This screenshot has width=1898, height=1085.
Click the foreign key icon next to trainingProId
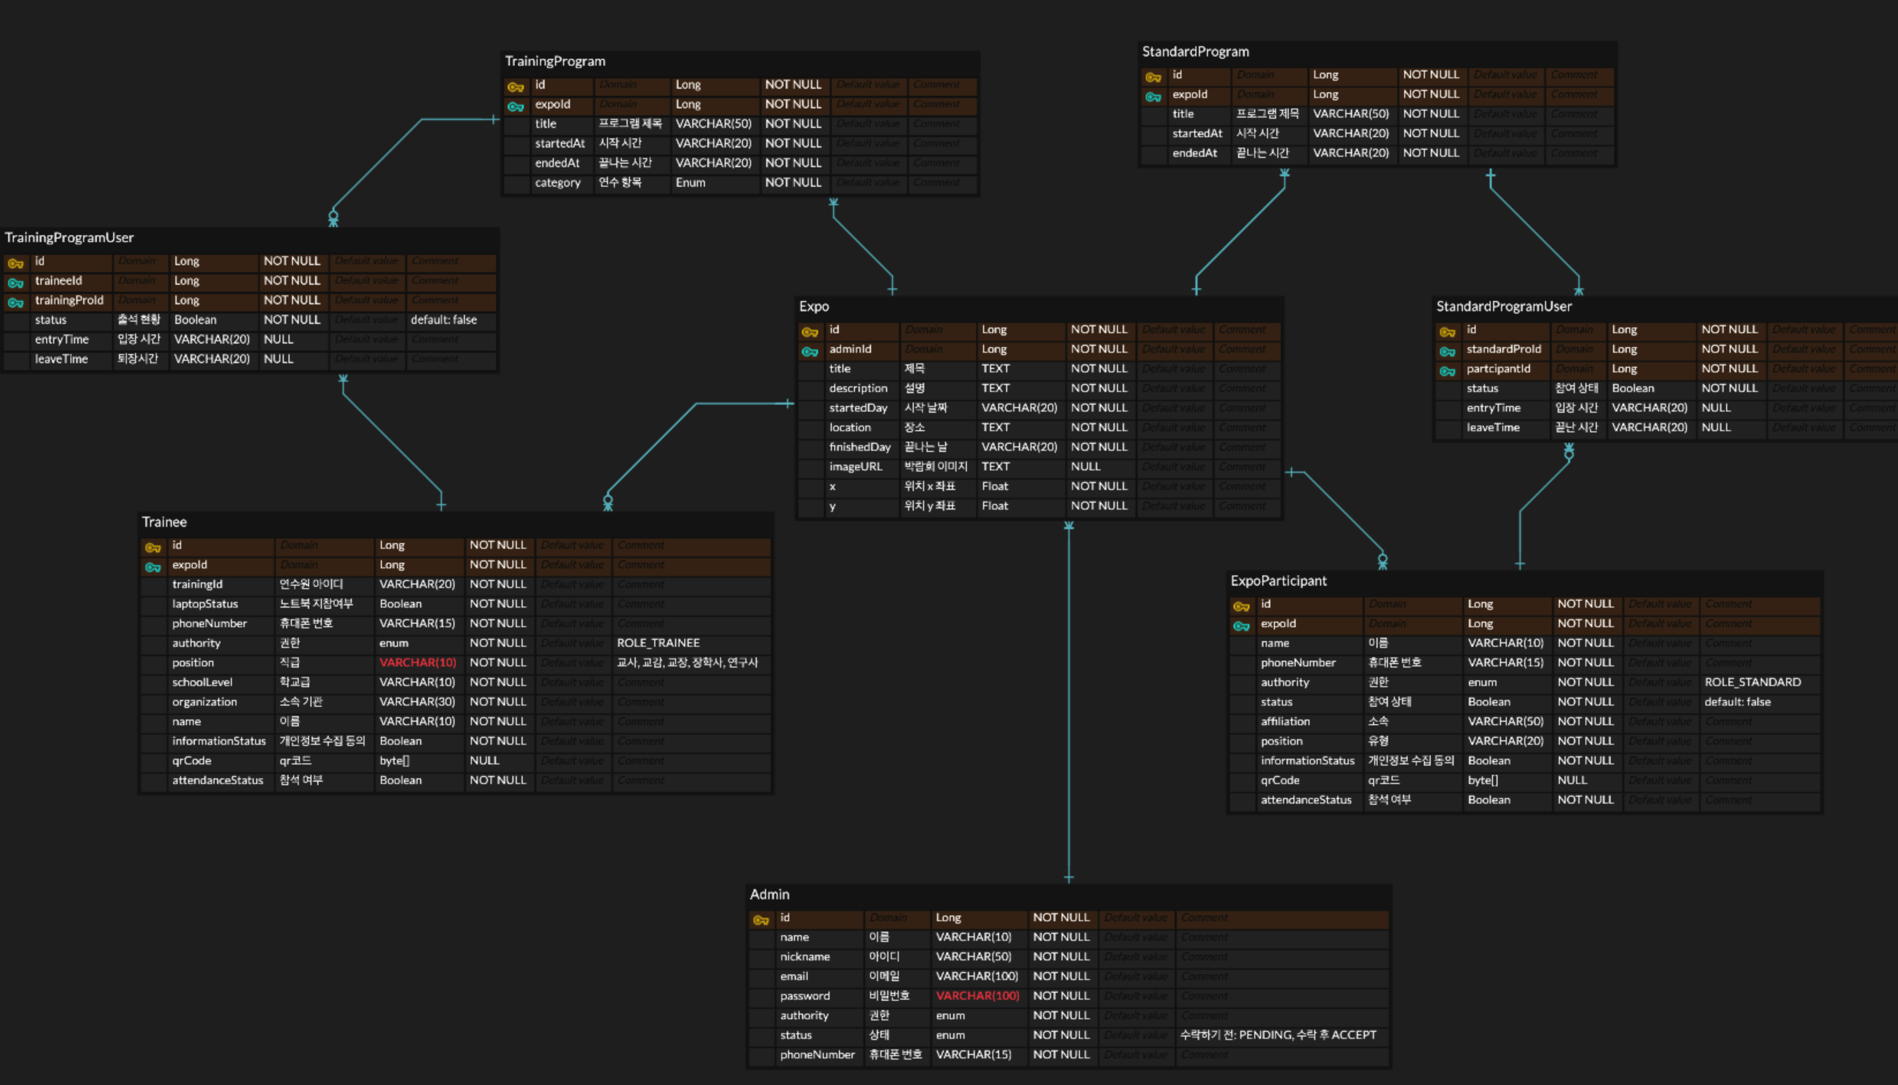(16, 303)
